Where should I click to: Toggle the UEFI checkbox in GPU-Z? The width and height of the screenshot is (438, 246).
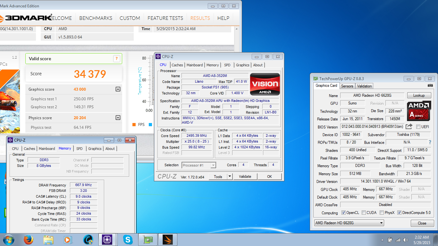tap(418, 127)
